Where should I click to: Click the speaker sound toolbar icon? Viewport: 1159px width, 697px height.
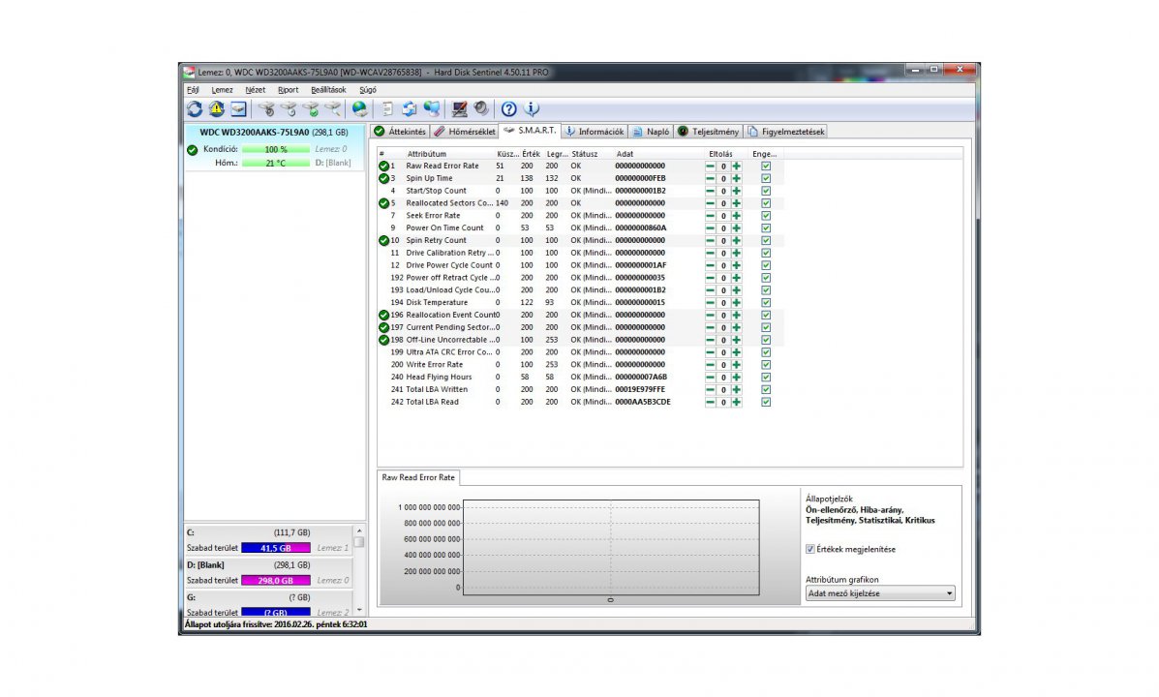pos(481,109)
